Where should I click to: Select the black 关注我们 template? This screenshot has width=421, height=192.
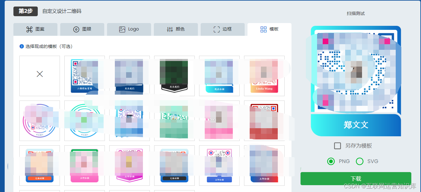[174, 76]
